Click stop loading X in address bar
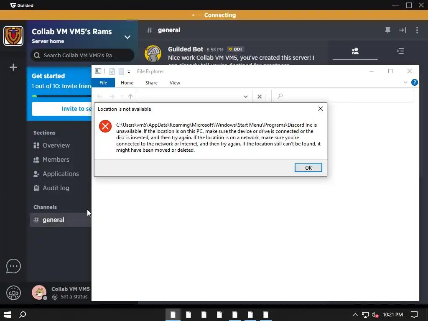This screenshot has height=321, width=428. (259, 97)
